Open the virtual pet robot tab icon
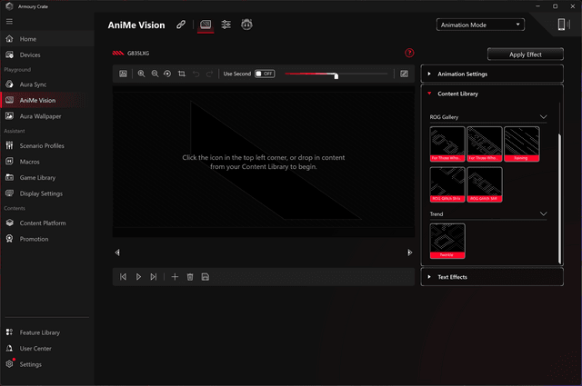 coord(246,25)
